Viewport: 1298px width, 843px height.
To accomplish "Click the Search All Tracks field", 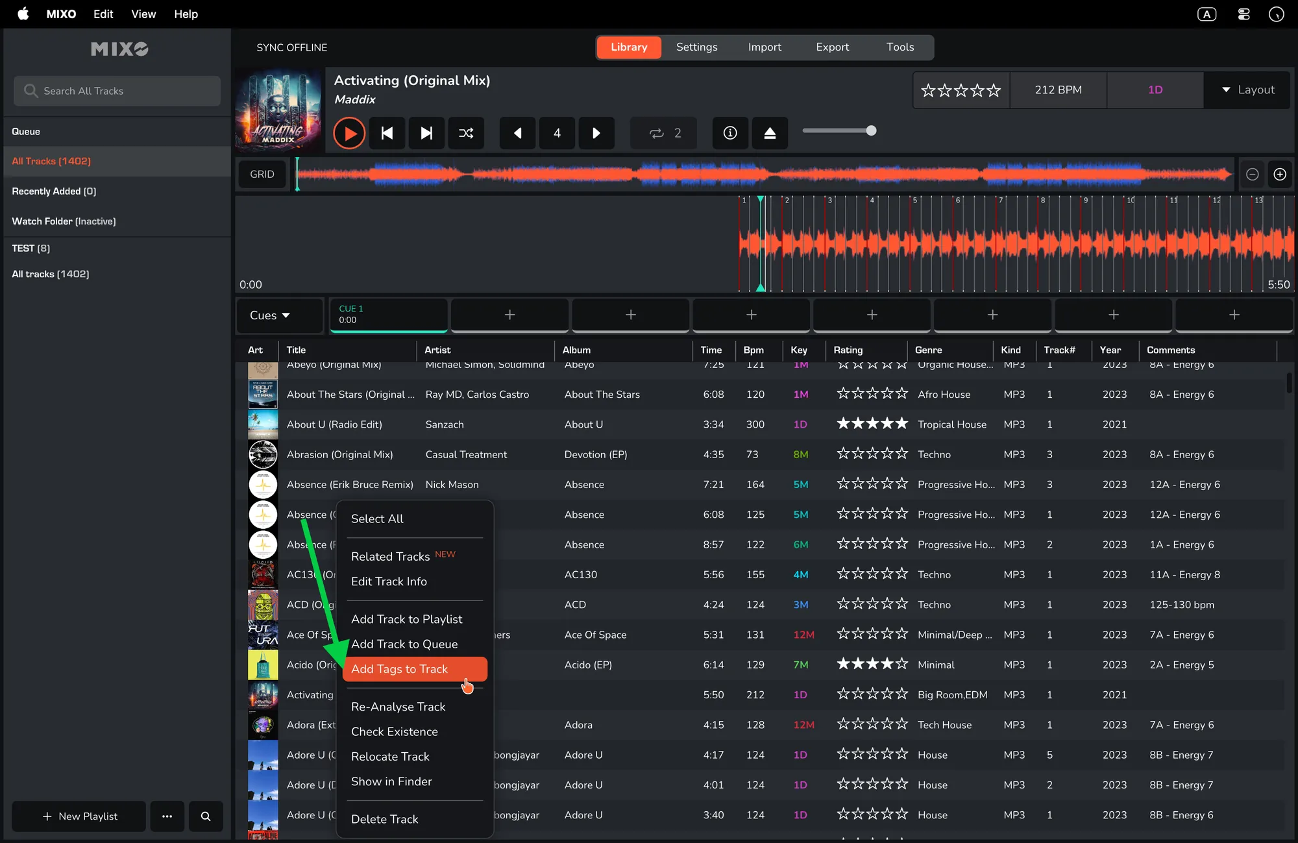I will pos(117,91).
